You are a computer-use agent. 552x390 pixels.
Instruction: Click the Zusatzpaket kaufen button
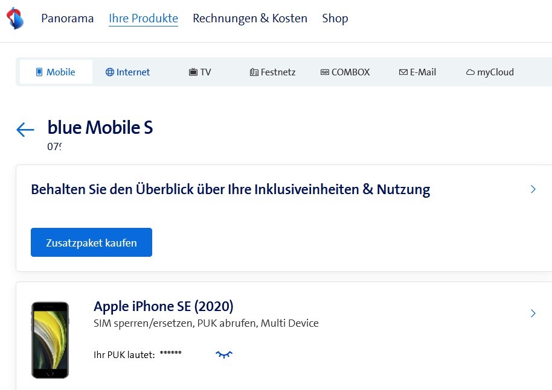91,242
